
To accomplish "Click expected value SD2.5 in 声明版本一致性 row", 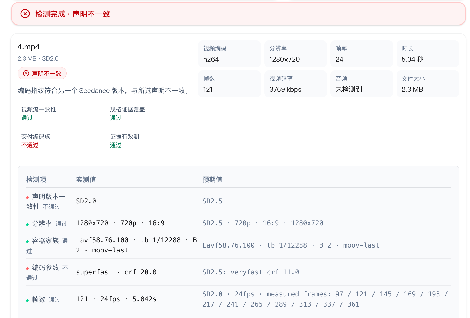I will pos(212,201).
